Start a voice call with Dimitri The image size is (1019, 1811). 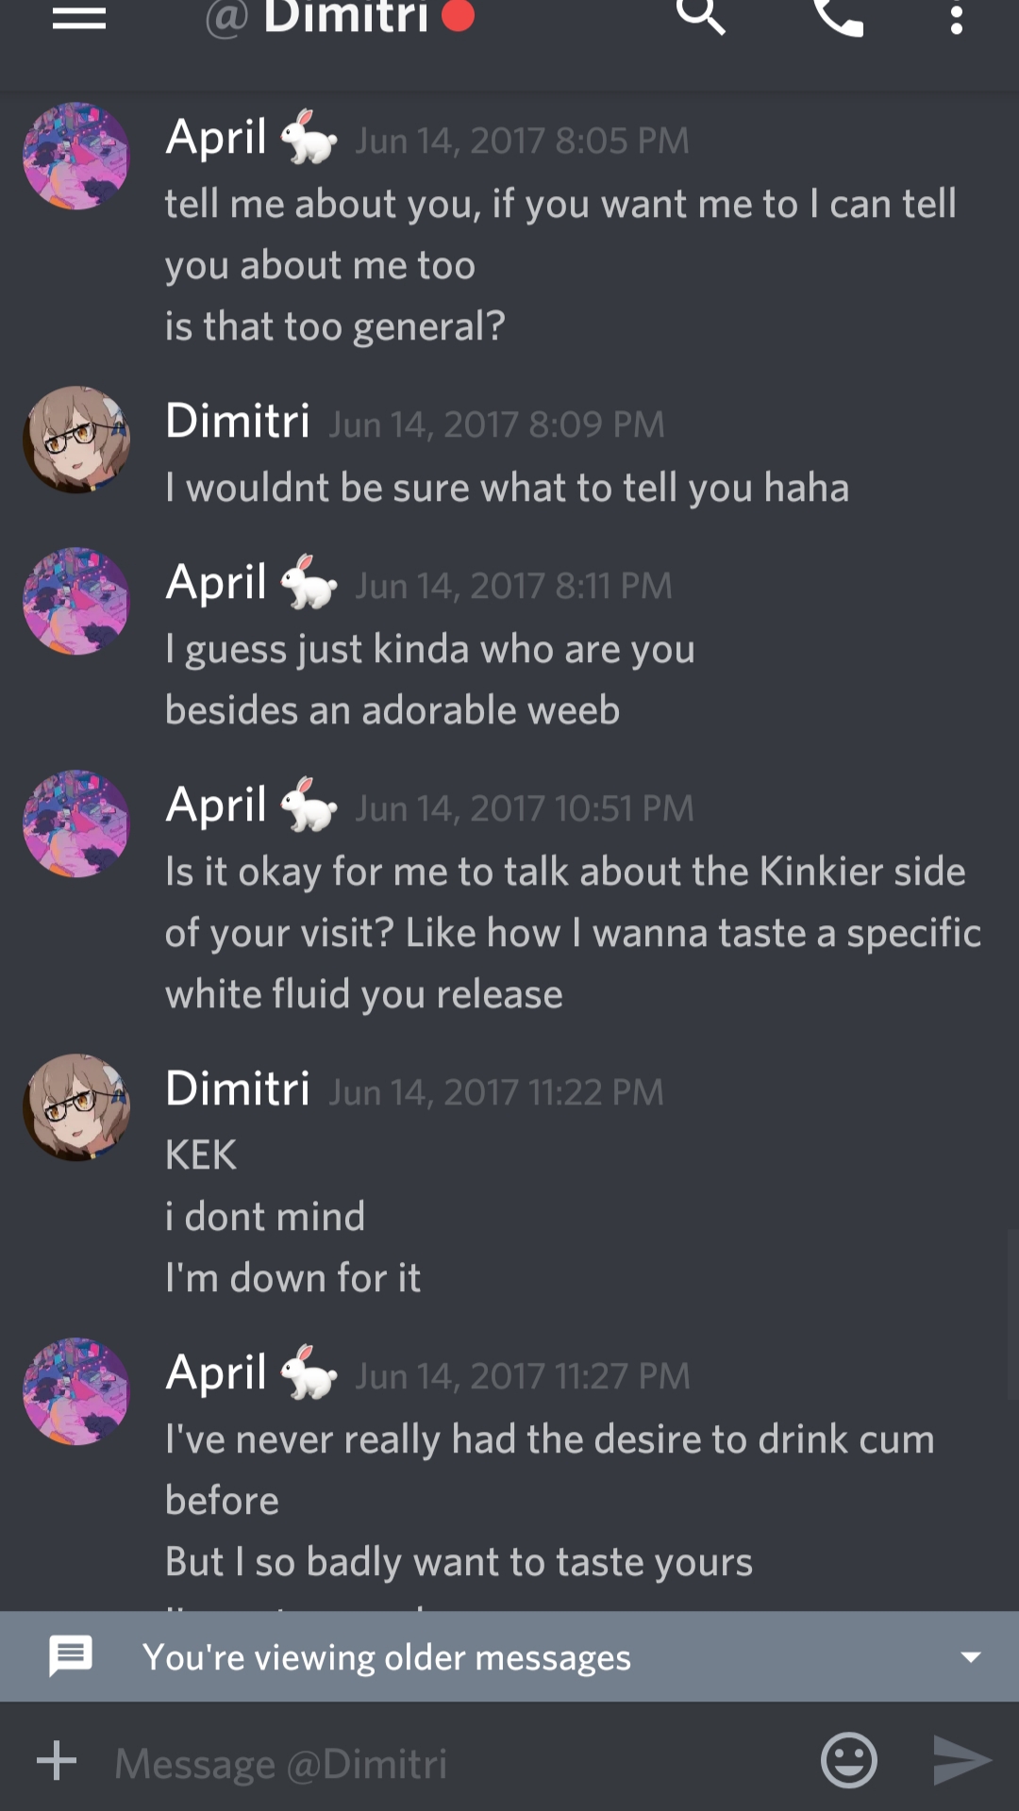pos(839,17)
